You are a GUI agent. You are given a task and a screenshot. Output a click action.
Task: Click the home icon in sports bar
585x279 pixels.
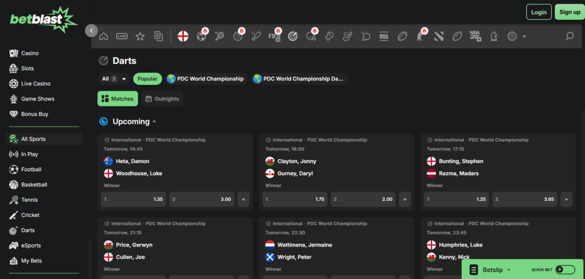click(103, 37)
